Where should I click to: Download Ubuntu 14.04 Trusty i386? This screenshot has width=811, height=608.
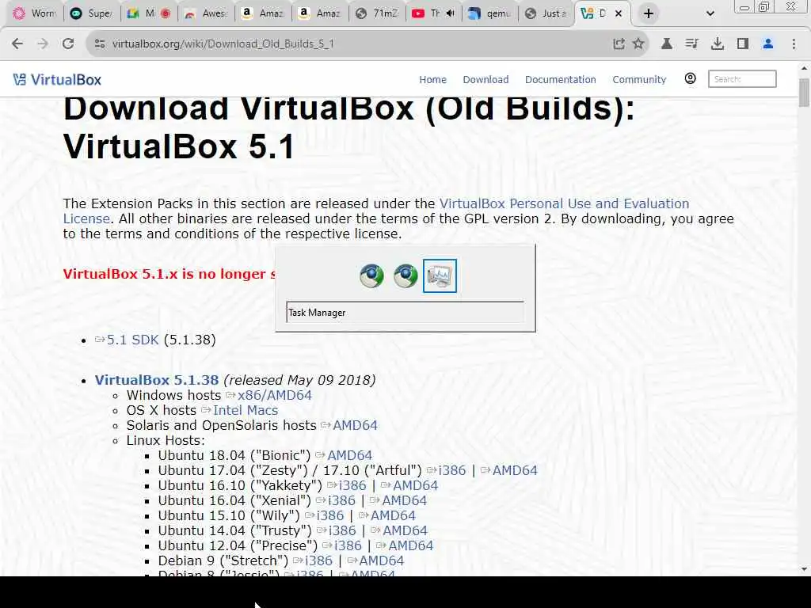(336, 530)
